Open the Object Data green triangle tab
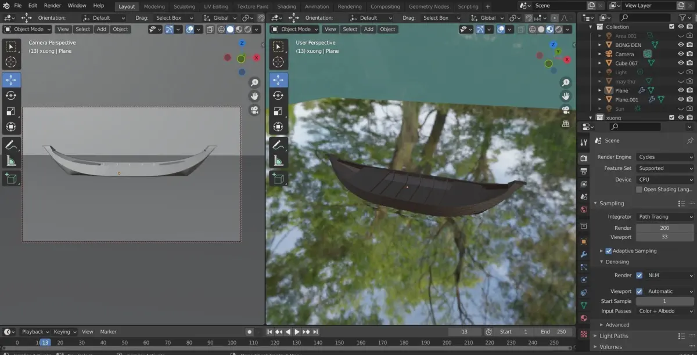The height and width of the screenshot is (355, 697). tap(584, 305)
